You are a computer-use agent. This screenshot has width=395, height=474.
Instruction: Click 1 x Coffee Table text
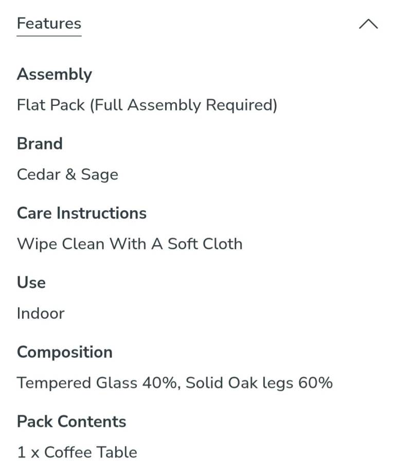77,452
